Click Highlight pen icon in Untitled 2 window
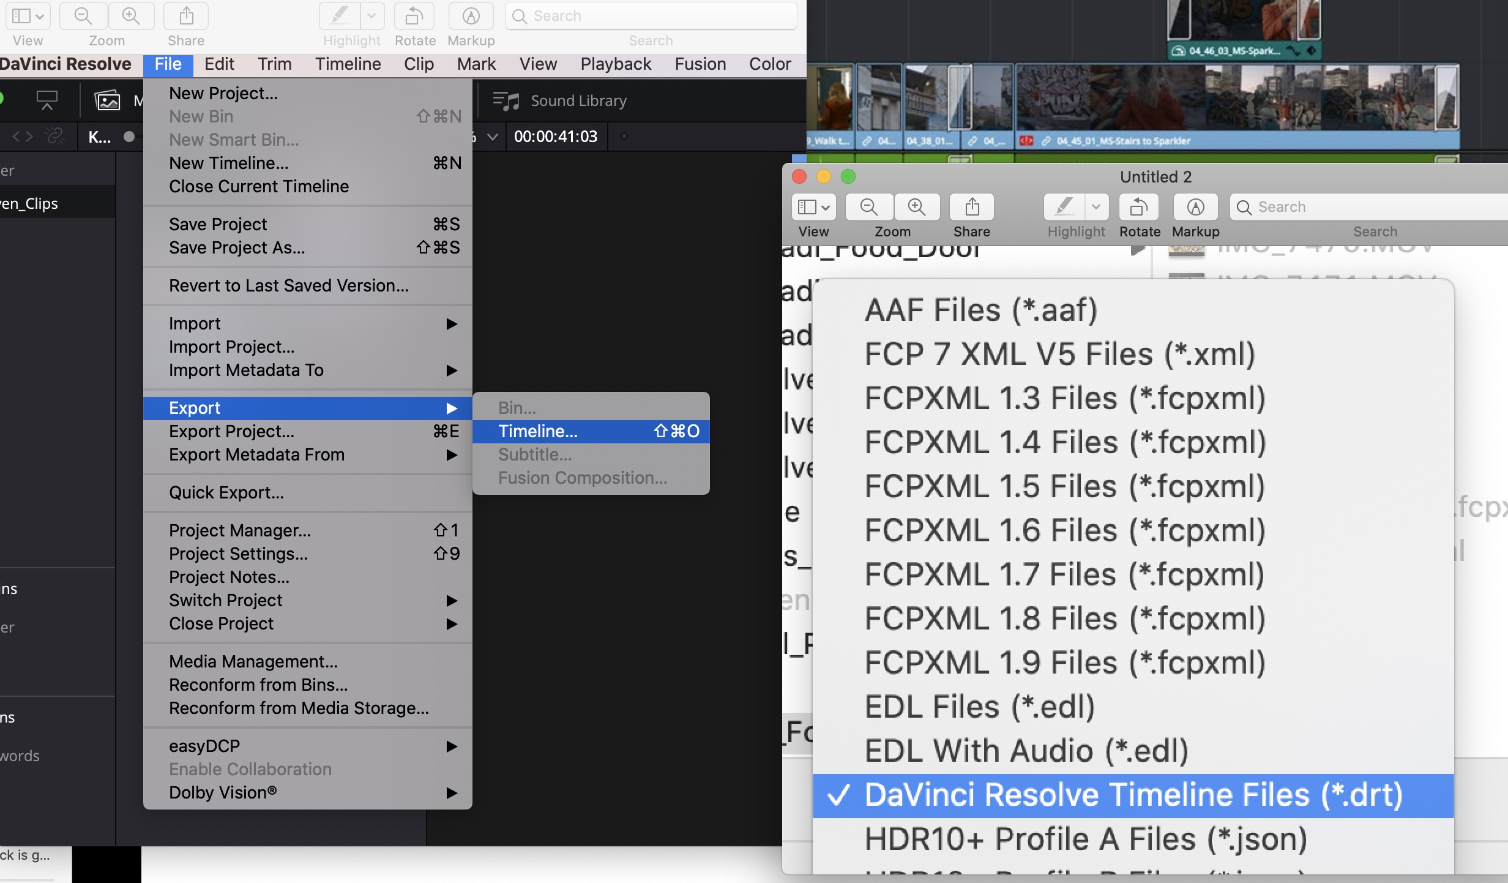 click(x=1065, y=207)
